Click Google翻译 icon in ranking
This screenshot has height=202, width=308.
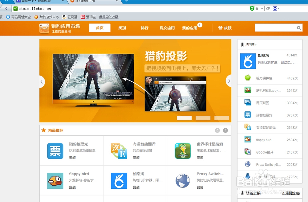(248, 152)
